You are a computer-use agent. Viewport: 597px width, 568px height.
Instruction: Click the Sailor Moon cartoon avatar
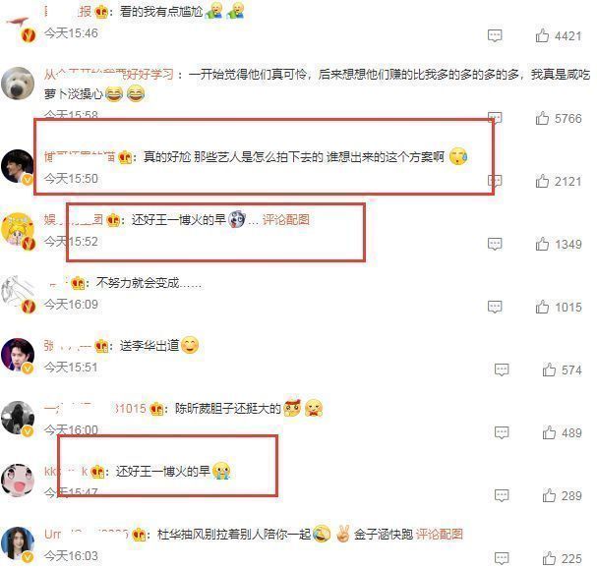(18, 230)
